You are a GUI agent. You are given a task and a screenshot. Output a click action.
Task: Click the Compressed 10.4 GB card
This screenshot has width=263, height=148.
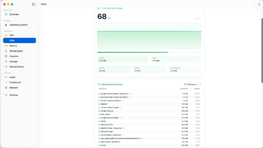click(x=185, y=69)
